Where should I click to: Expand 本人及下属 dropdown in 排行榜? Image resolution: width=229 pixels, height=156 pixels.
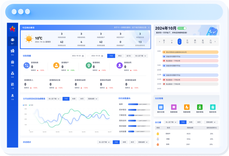[171, 122]
